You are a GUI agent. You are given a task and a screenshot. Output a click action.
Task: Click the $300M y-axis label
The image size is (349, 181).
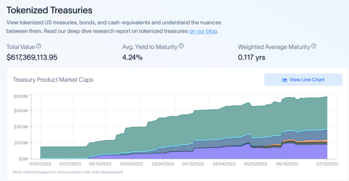click(20, 127)
